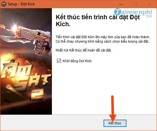Close the setup window with the X
This screenshot has width=157, height=131.
[x=149, y=4]
